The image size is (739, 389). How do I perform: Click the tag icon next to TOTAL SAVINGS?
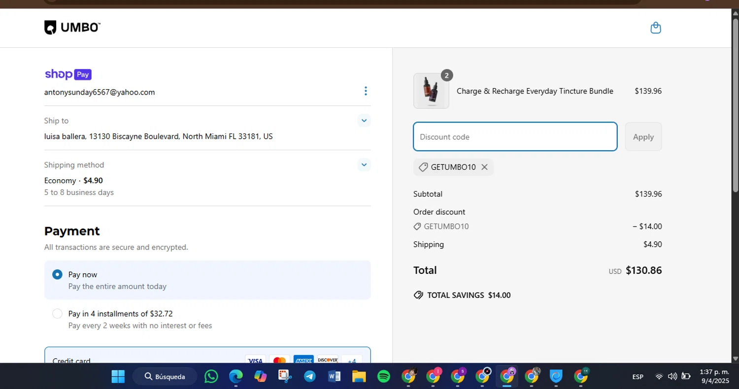click(x=418, y=295)
